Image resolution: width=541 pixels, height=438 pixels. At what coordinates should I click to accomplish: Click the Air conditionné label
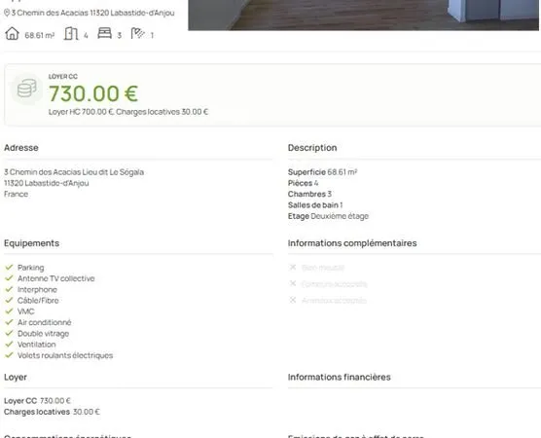(45, 322)
